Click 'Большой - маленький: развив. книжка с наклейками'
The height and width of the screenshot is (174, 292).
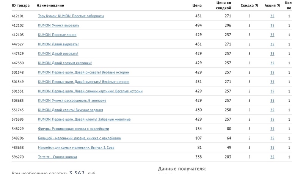pos(80,138)
